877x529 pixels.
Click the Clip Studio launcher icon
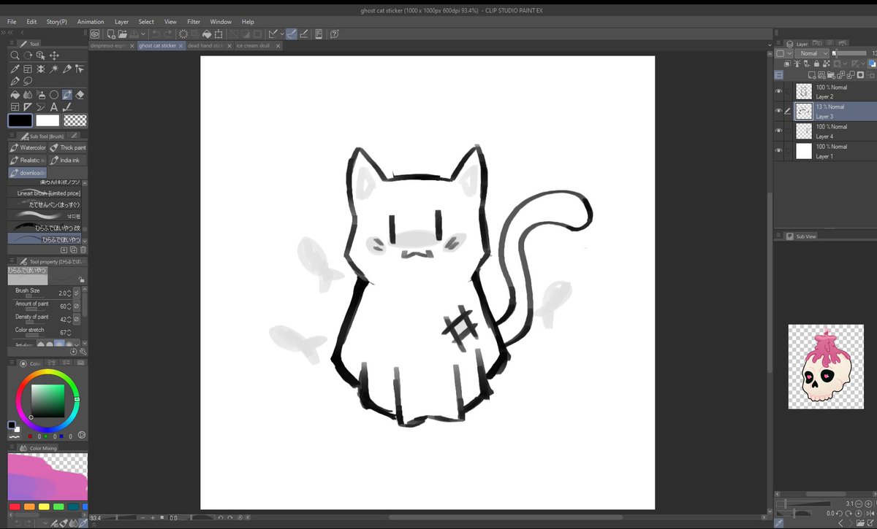pos(95,34)
